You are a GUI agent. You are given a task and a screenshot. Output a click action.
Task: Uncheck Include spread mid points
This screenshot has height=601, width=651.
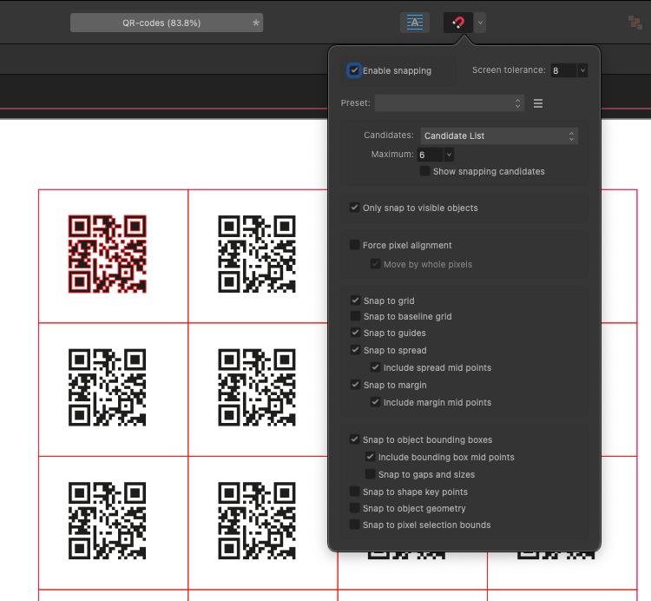click(x=375, y=367)
